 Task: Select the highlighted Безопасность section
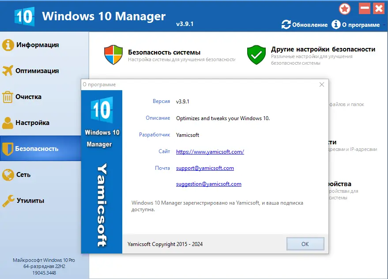click(41, 148)
